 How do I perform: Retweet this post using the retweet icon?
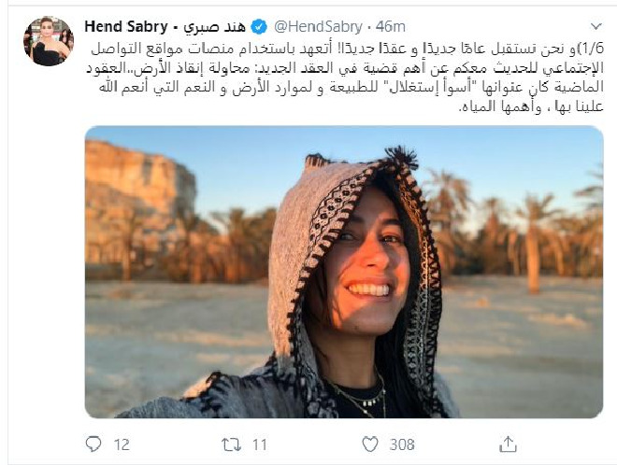[x=231, y=444]
